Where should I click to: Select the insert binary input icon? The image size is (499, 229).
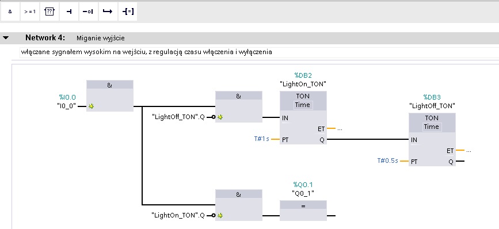coord(68,12)
